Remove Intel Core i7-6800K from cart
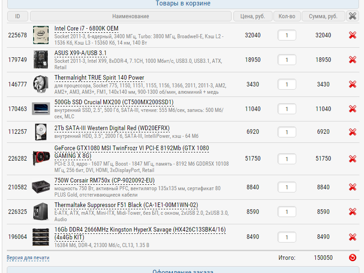Screen dimensions: 364x273 [x=352, y=35]
